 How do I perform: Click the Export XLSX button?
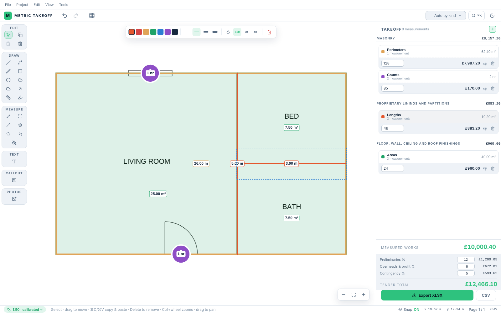coord(427,295)
